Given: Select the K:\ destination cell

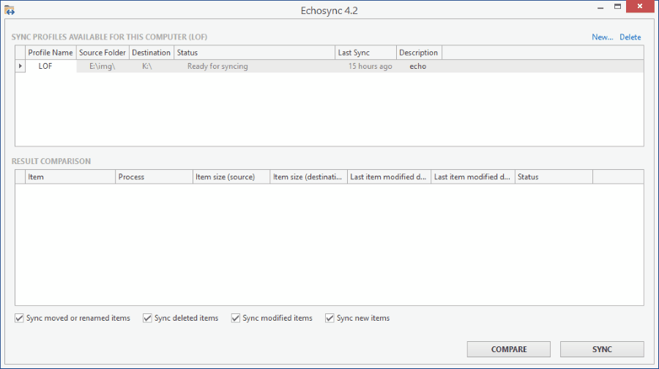Looking at the screenshot, I should click(x=152, y=66).
